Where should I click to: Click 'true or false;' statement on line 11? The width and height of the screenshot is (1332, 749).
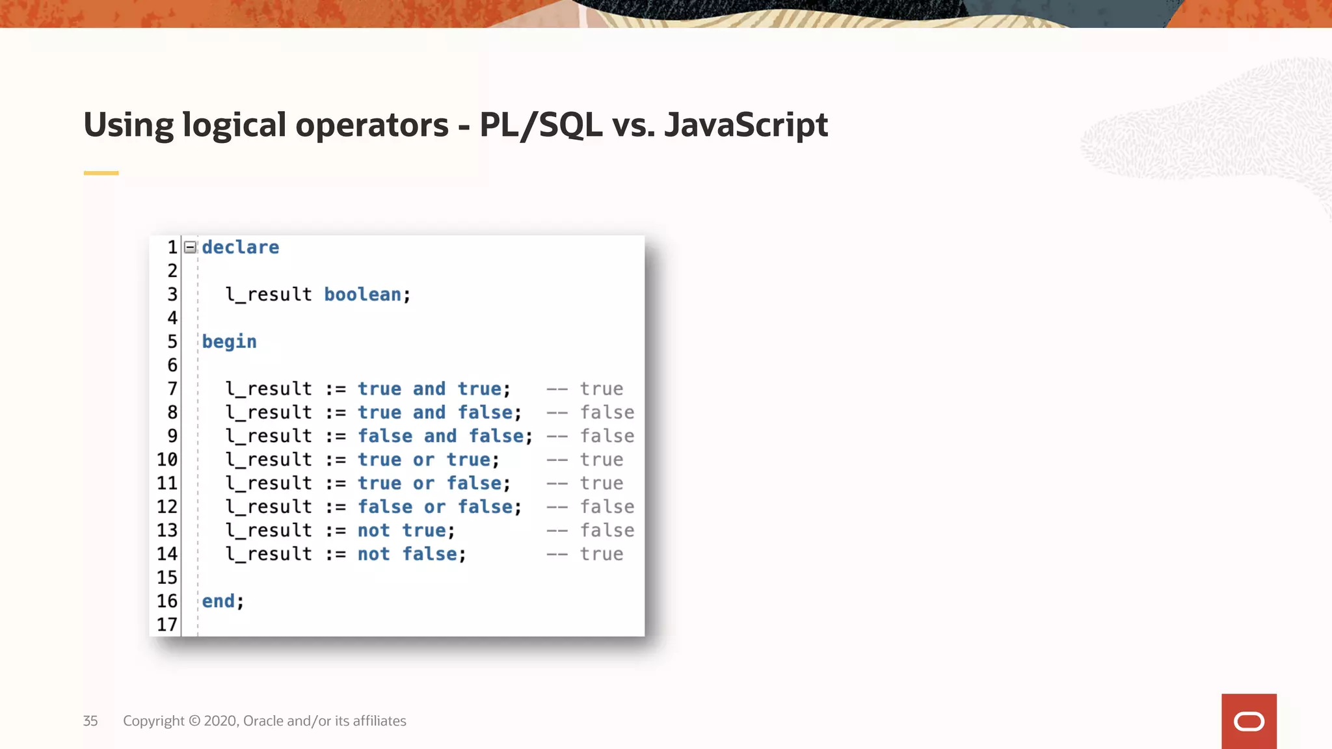point(434,483)
